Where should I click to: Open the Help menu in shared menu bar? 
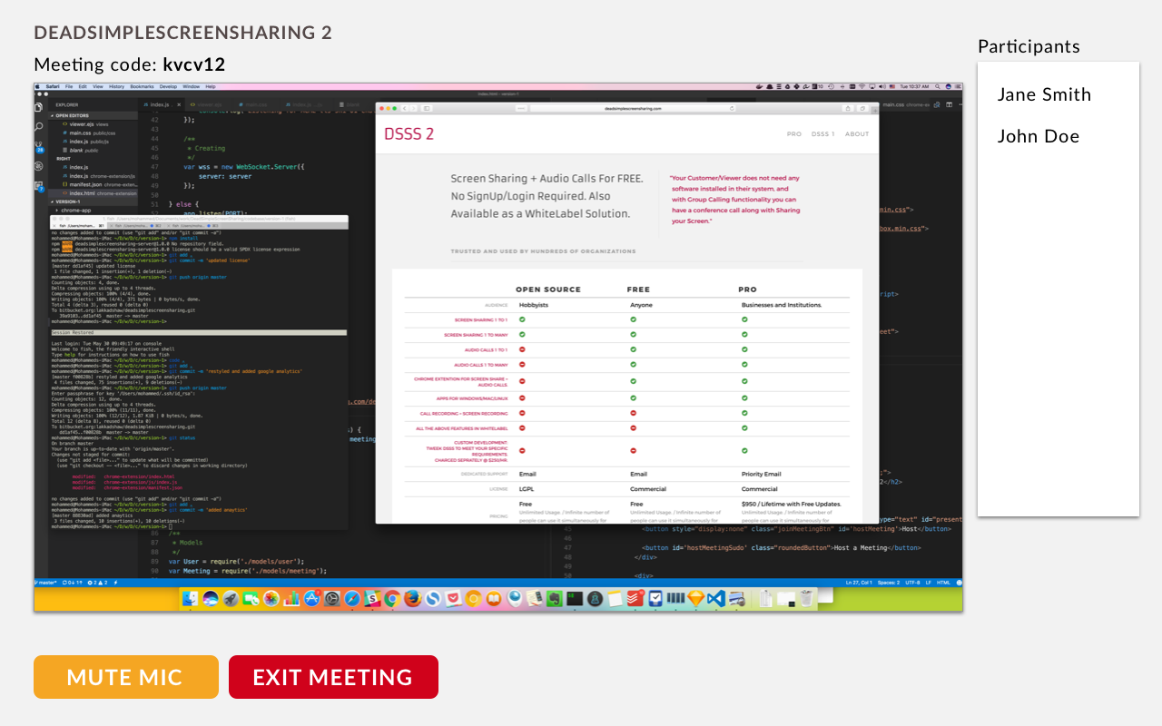point(211,86)
